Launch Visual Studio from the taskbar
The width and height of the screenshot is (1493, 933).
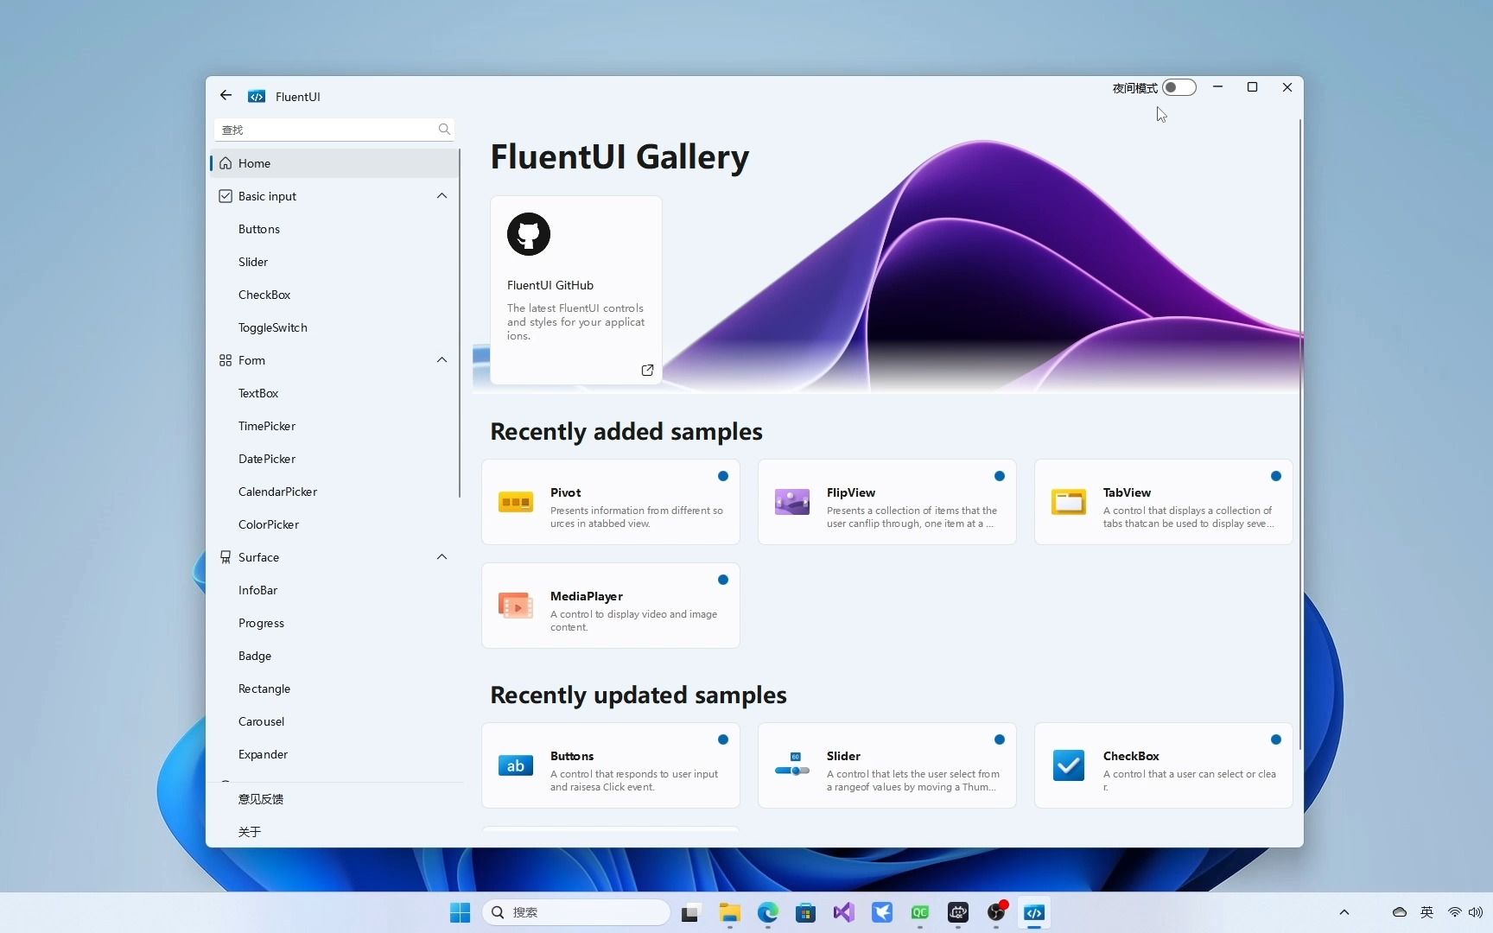tap(844, 912)
